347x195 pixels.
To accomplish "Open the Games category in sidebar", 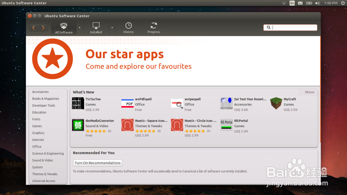I will (x=37, y=126).
